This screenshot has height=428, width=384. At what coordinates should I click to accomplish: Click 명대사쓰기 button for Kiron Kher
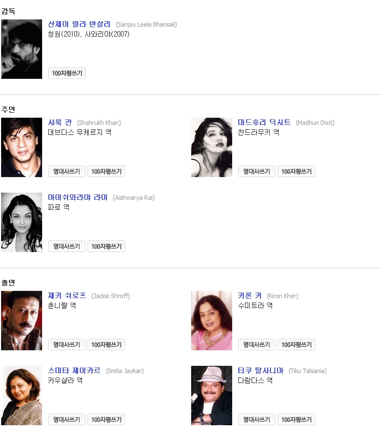pyautogui.click(x=257, y=345)
